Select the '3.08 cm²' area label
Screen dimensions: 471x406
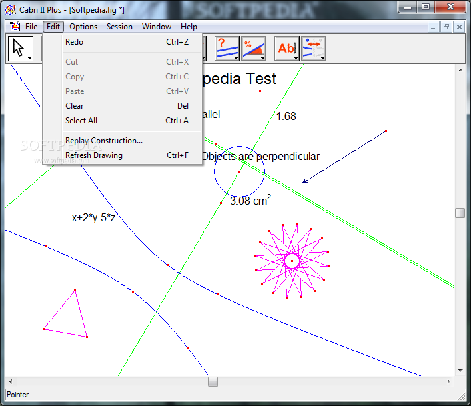click(250, 200)
